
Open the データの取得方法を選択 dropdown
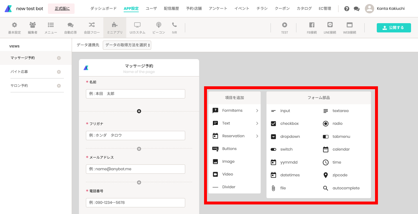pyautogui.click(x=127, y=45)
